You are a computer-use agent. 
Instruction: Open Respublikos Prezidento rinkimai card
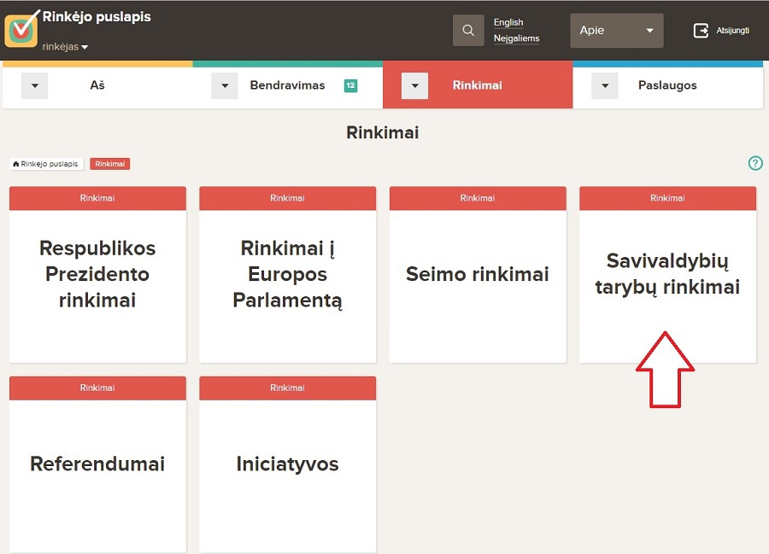point(97,274)
